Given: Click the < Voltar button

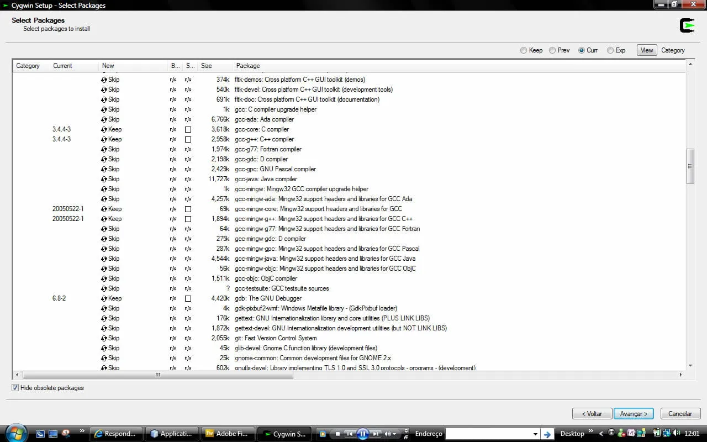Looking at the screenshot, I should point(592,414).
